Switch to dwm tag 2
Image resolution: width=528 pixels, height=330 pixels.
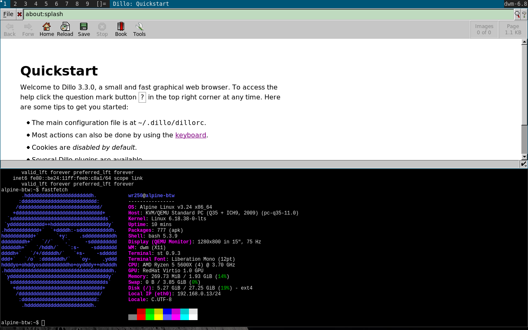click(x=15, y=4)
